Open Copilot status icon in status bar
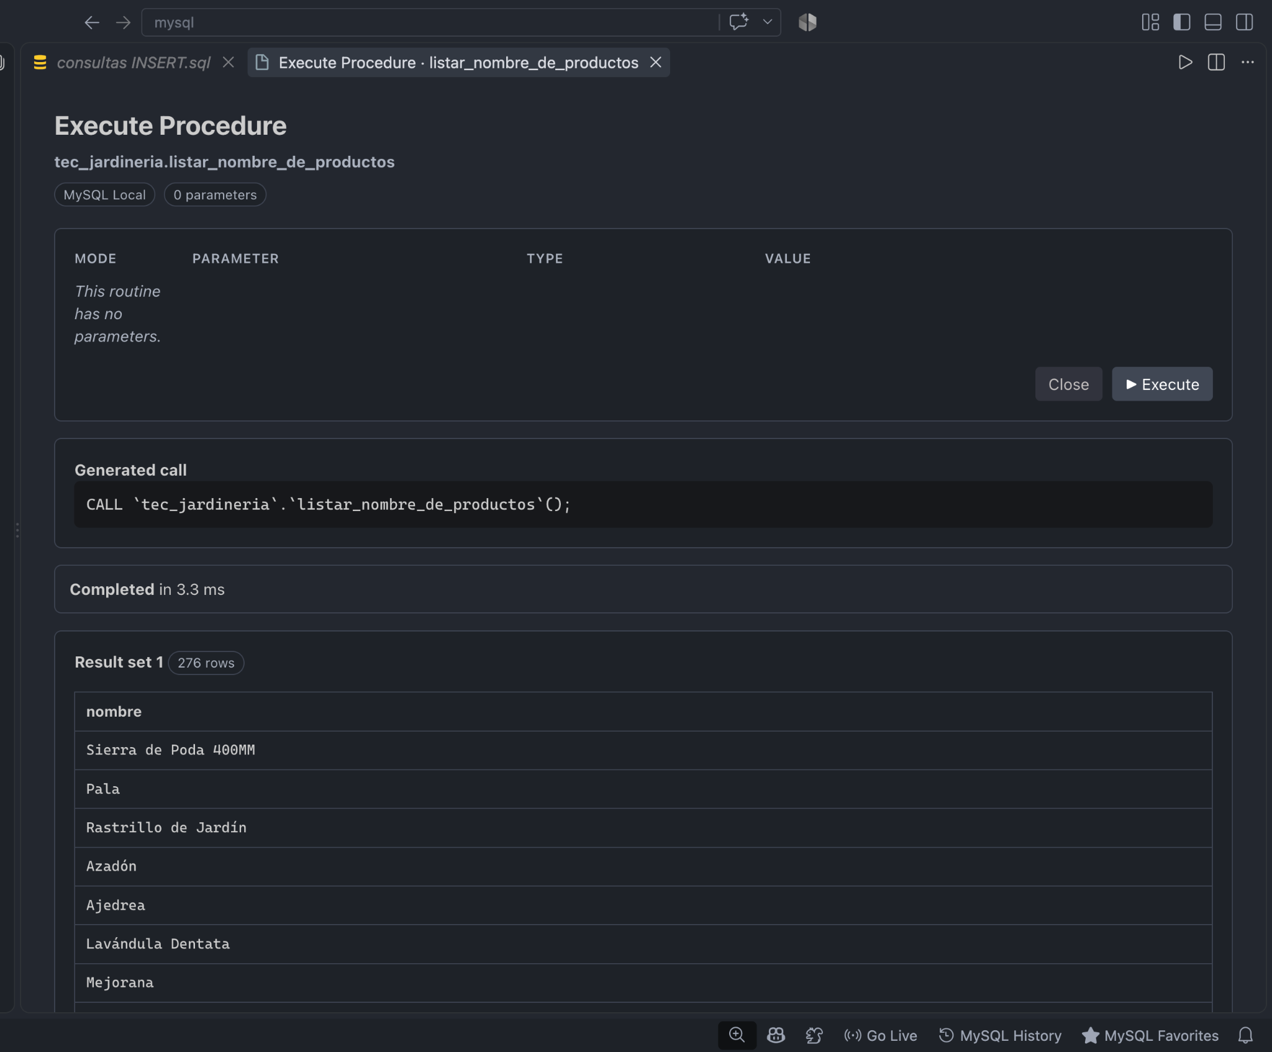This screenshot has height=1052, width=1272. [776, 1035]
